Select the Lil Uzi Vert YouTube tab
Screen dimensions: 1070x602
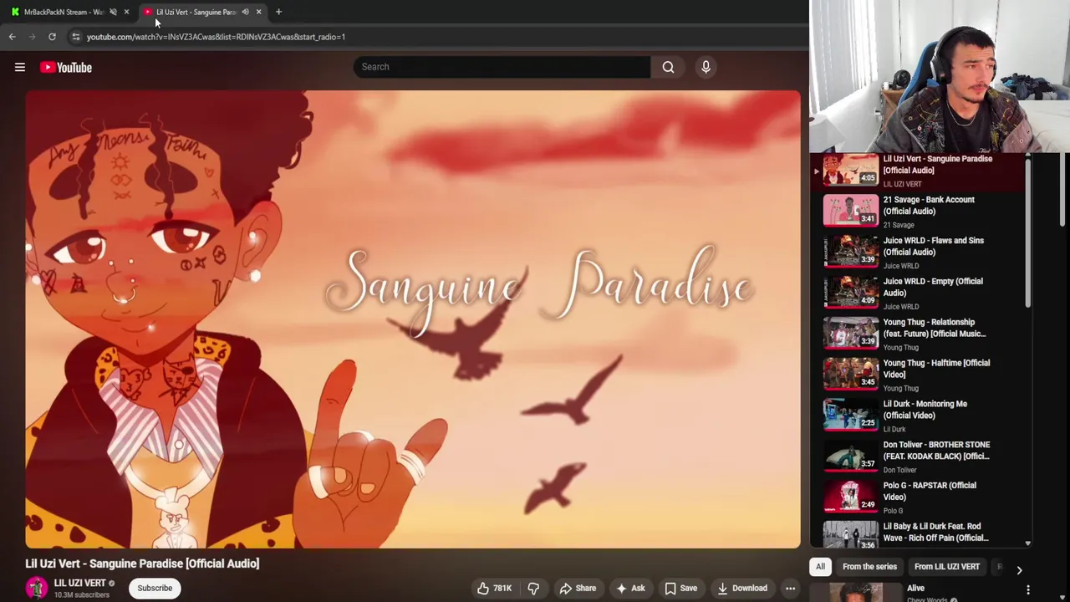(196, 12)
